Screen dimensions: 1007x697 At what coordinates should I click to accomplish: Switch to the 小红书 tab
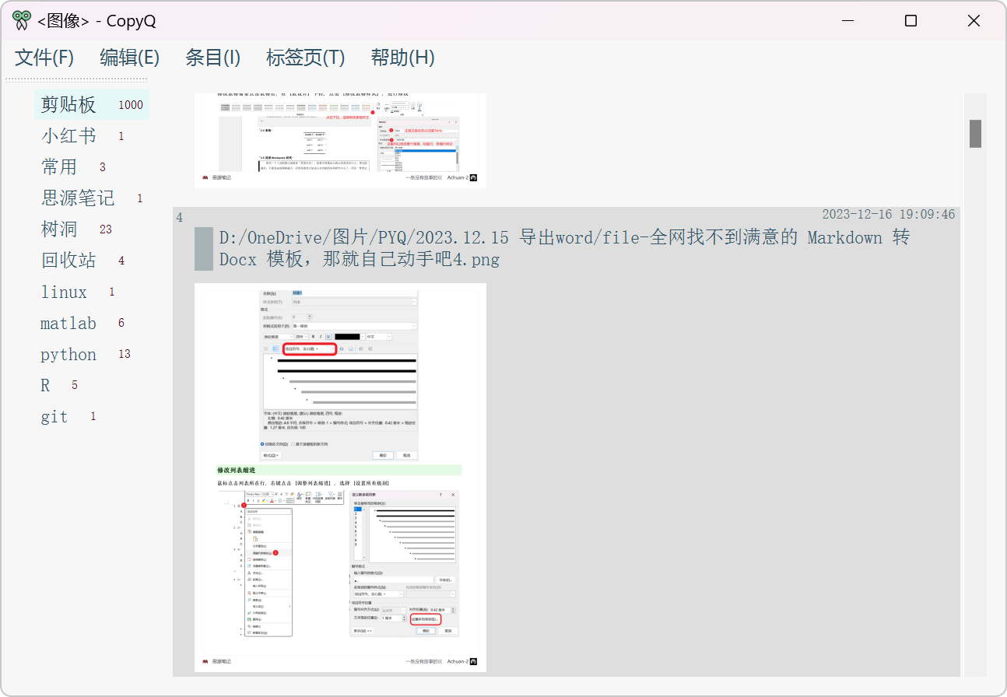click(x=68, y=135)
